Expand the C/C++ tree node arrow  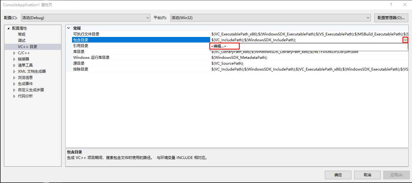(x=14, y=53)
